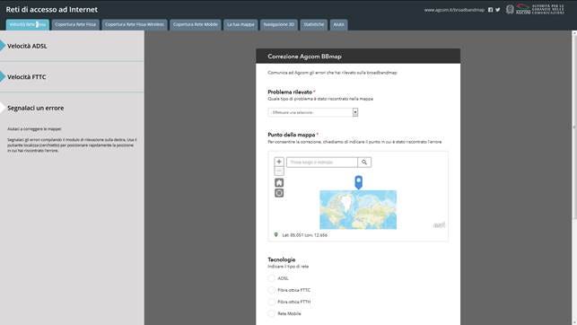The image size is (577, 325).
Task: Click the Reti di accesso ad Internet title
Action: pos(52,10)
